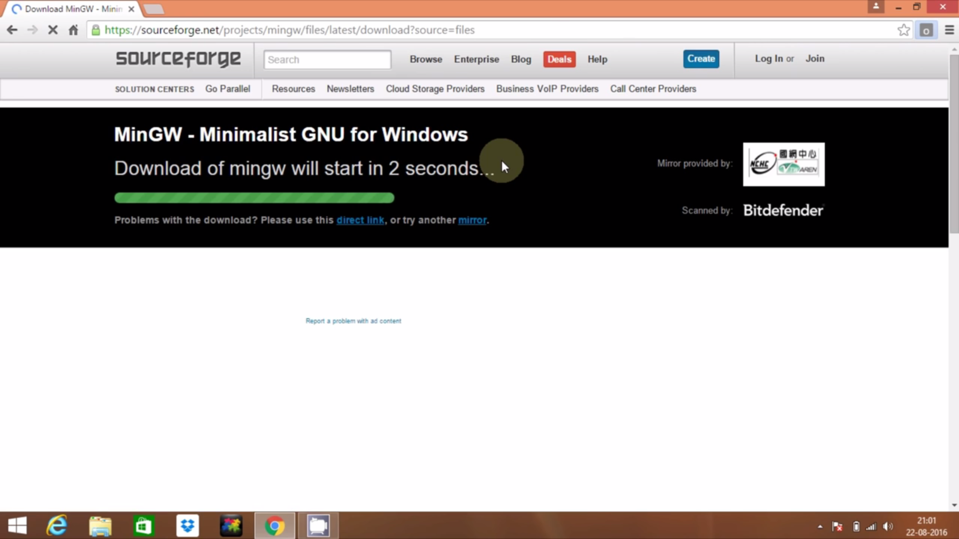This screenshot has height=539, width=959.
Task: Click the blue Create button
Action: pyautogui.click(x=701, y=59)
